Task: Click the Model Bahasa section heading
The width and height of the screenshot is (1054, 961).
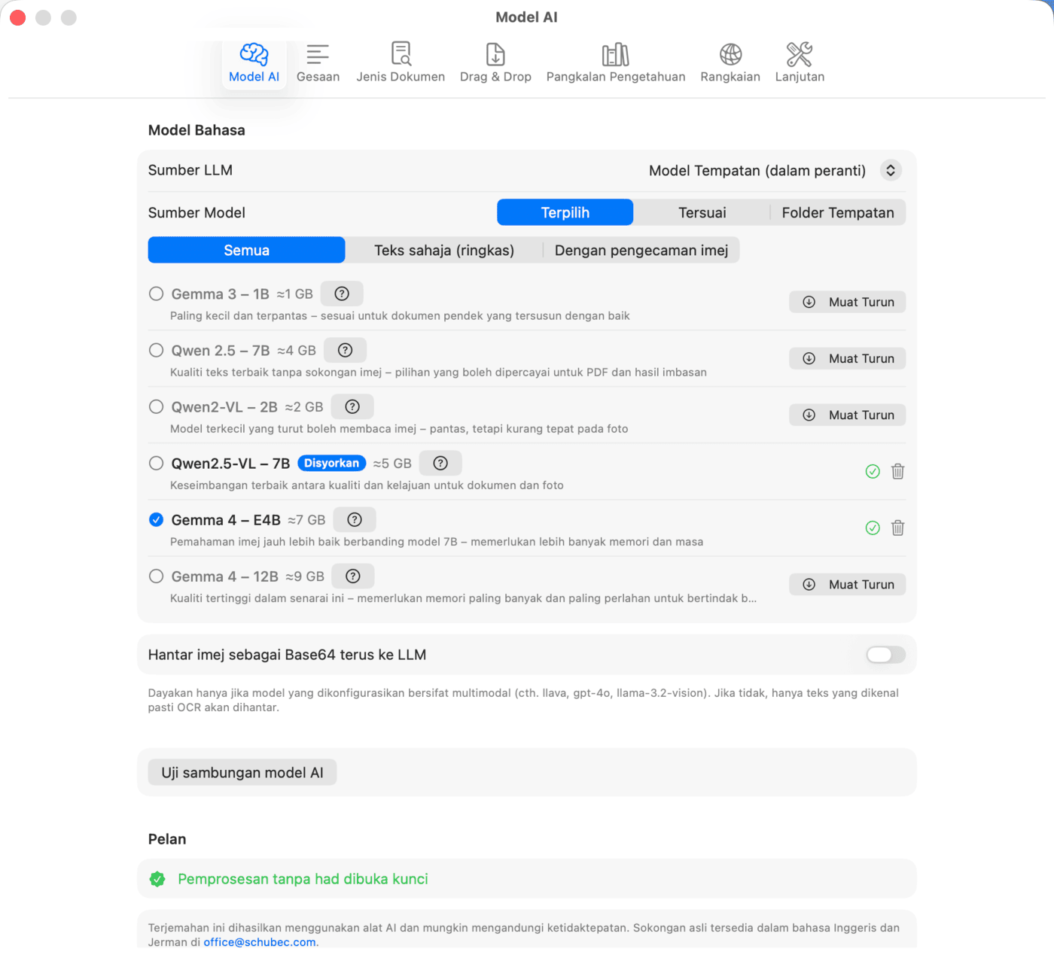Action: pos(196,130)
